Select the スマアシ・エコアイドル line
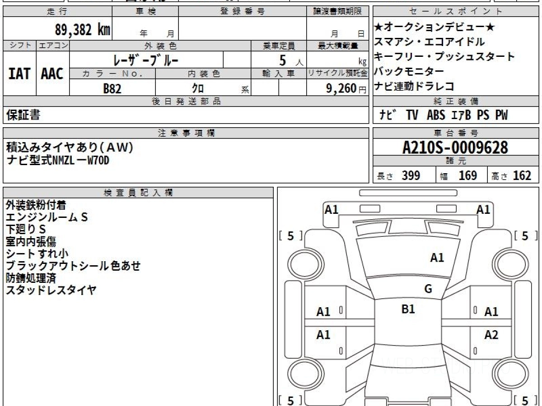542x406 pixels. pyautogui.click(x=430, y=42)
